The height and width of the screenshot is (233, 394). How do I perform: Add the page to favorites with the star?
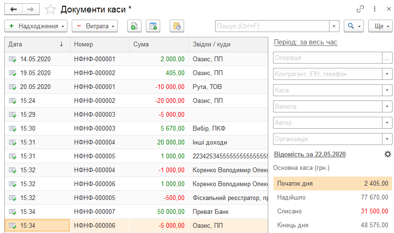(50, 10)
